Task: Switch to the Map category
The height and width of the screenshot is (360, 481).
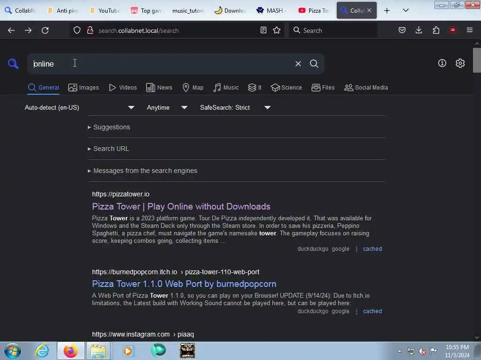Action: 193,88
